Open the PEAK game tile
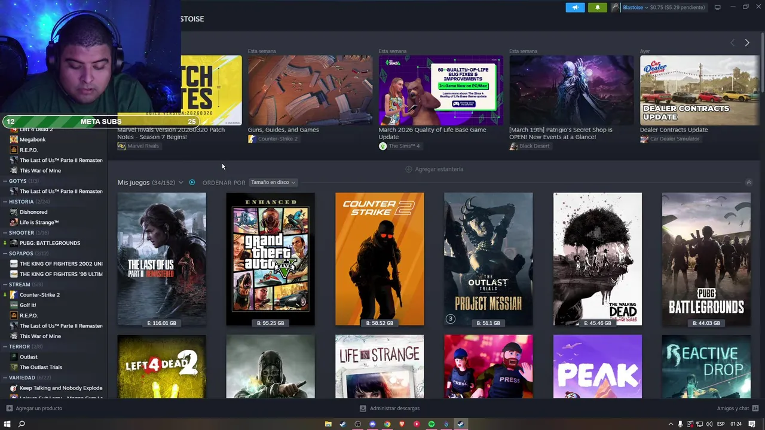 coord(598,366)
